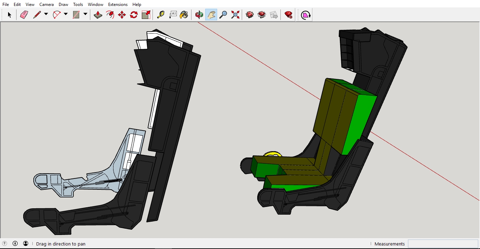Expand the Line tool dropdown arrow
The image size is (480, 249).
pyautogui.click(x=46, y=14)
